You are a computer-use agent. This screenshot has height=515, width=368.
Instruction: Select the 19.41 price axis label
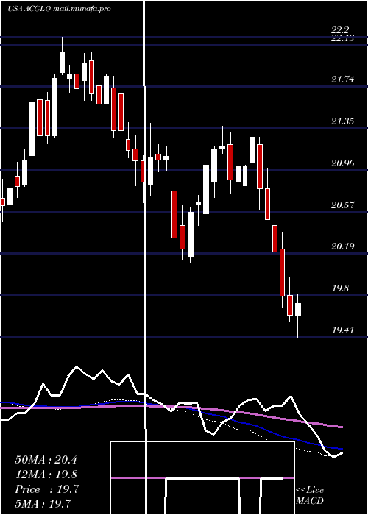(x=343, y=330)
